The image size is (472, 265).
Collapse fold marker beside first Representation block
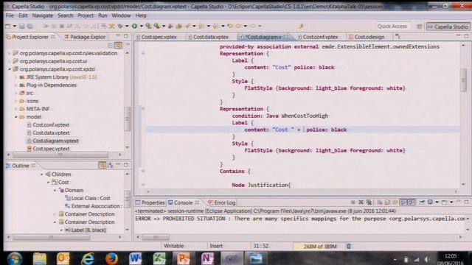coord(143,54)
